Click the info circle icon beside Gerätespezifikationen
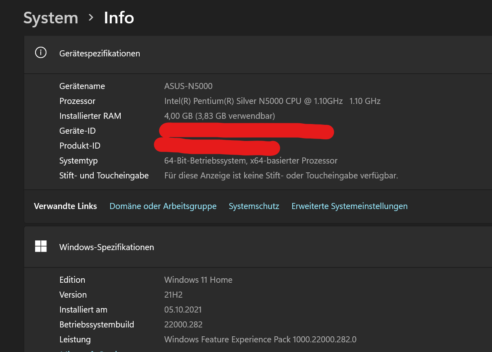 [x=41, y=53]
